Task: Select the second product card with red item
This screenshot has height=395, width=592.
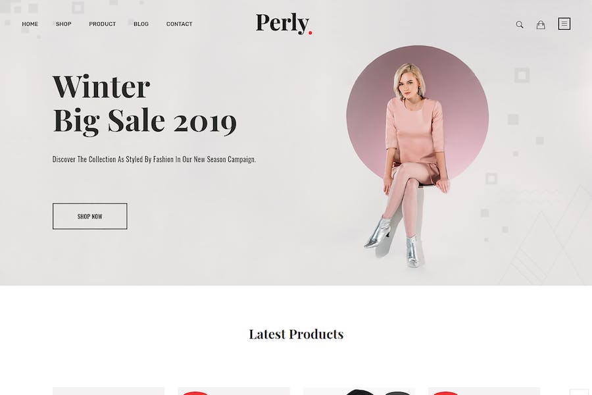Action: tap(234, 391)
